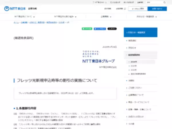Click the NTT東日本 logo
172x129 pixels.
pos(15,9)
